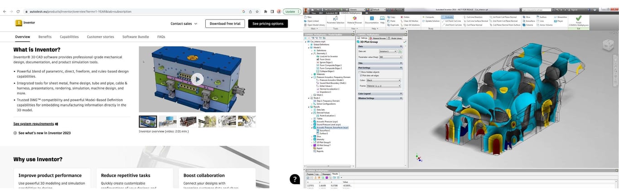619x196 pixels.
Task: Click the Chrome Update button
Action: coord(291,11)
